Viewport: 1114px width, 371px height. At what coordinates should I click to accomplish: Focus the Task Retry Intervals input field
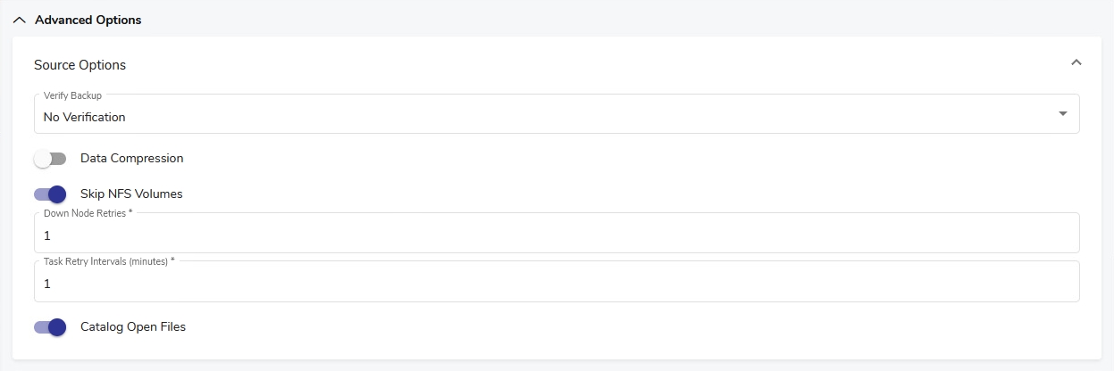pos(554,284)
